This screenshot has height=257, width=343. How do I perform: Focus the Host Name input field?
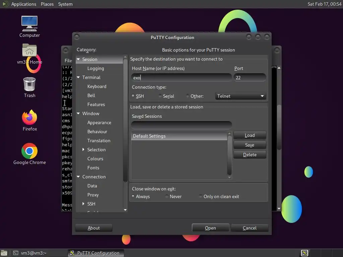pos(181,78)
